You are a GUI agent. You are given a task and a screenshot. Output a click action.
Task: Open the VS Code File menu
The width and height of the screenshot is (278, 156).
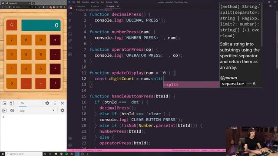[73, 2]
